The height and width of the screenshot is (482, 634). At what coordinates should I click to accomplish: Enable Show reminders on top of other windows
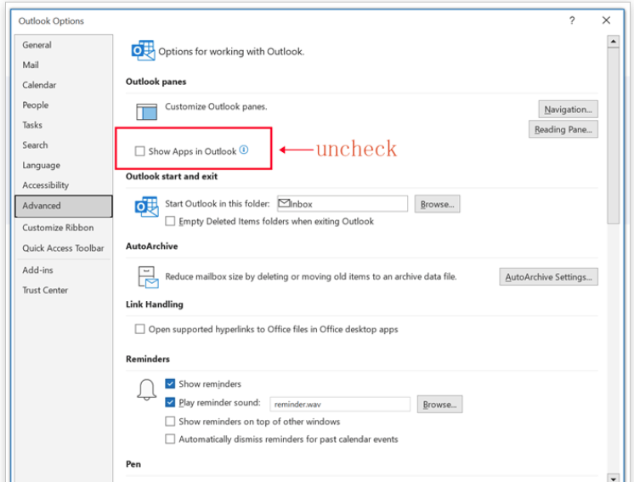click(170, 422)
